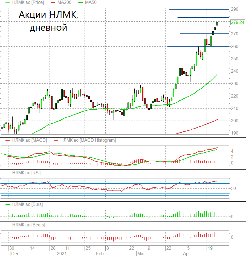Click the НЛМК ао [Bears] legend label
Screen dimensions: 246x256
pos(29,225)
